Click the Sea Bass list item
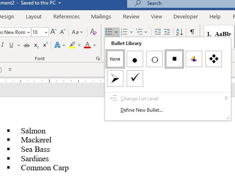Viewport: 235px width, 176px height. (x=35, y=149)
